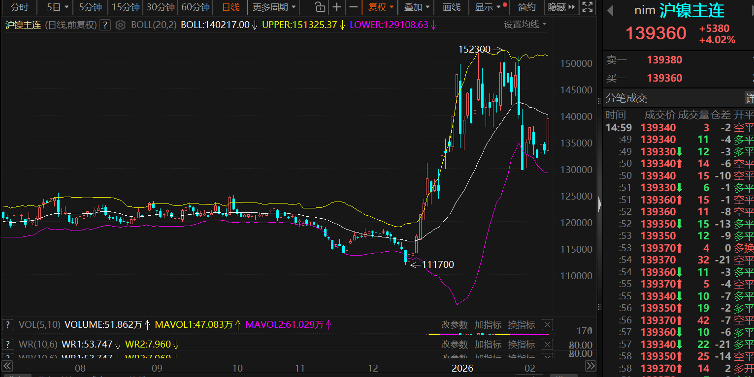Toggle the 画线 drawing tools
This screenshot has height=377, width=754.
(x=452, y=7)
